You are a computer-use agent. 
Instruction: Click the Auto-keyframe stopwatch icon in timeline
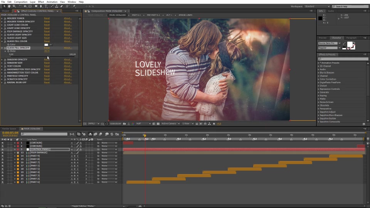pyautogui.click(x=112, y=134)
